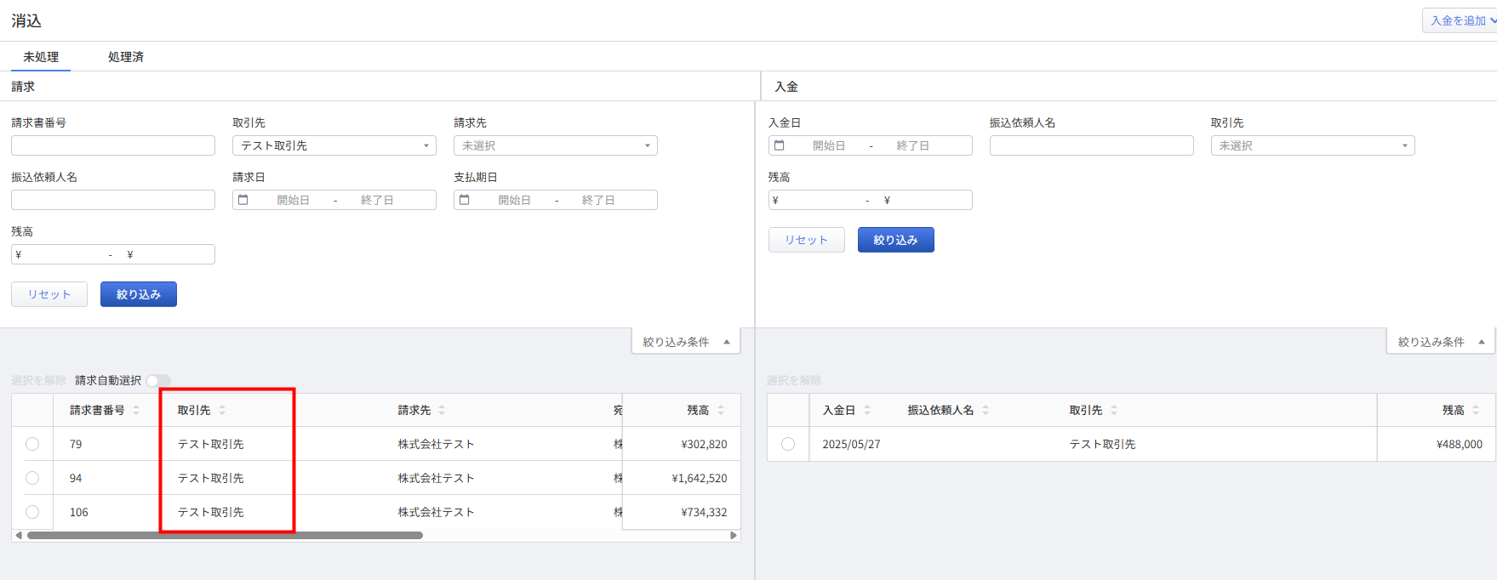Open 請求先 dropdown showing 未選択
Viewport: 1497px width, 580px height.
tap(556, 145)
